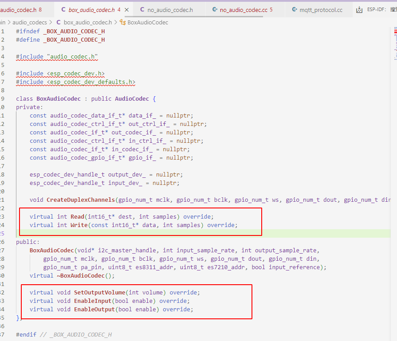Click the C file icon on box_audio_codec.h tab
The height and width of the screenshot is (341, 397).
(63, 10)
